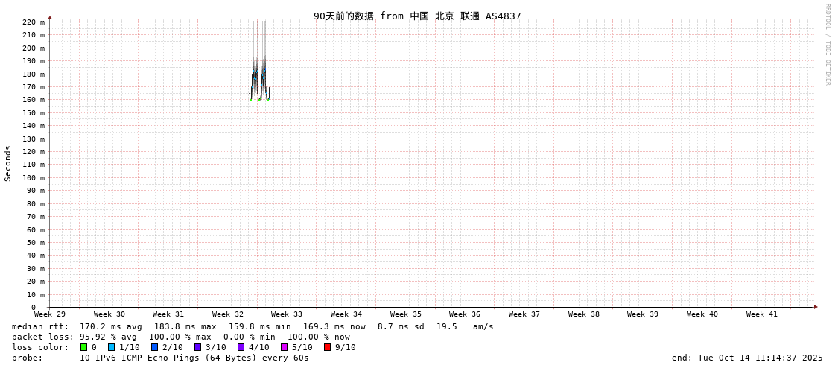835x368 pixels.
Task: Click the purple 3/10 loss swatch
Action: coord(198,347)
